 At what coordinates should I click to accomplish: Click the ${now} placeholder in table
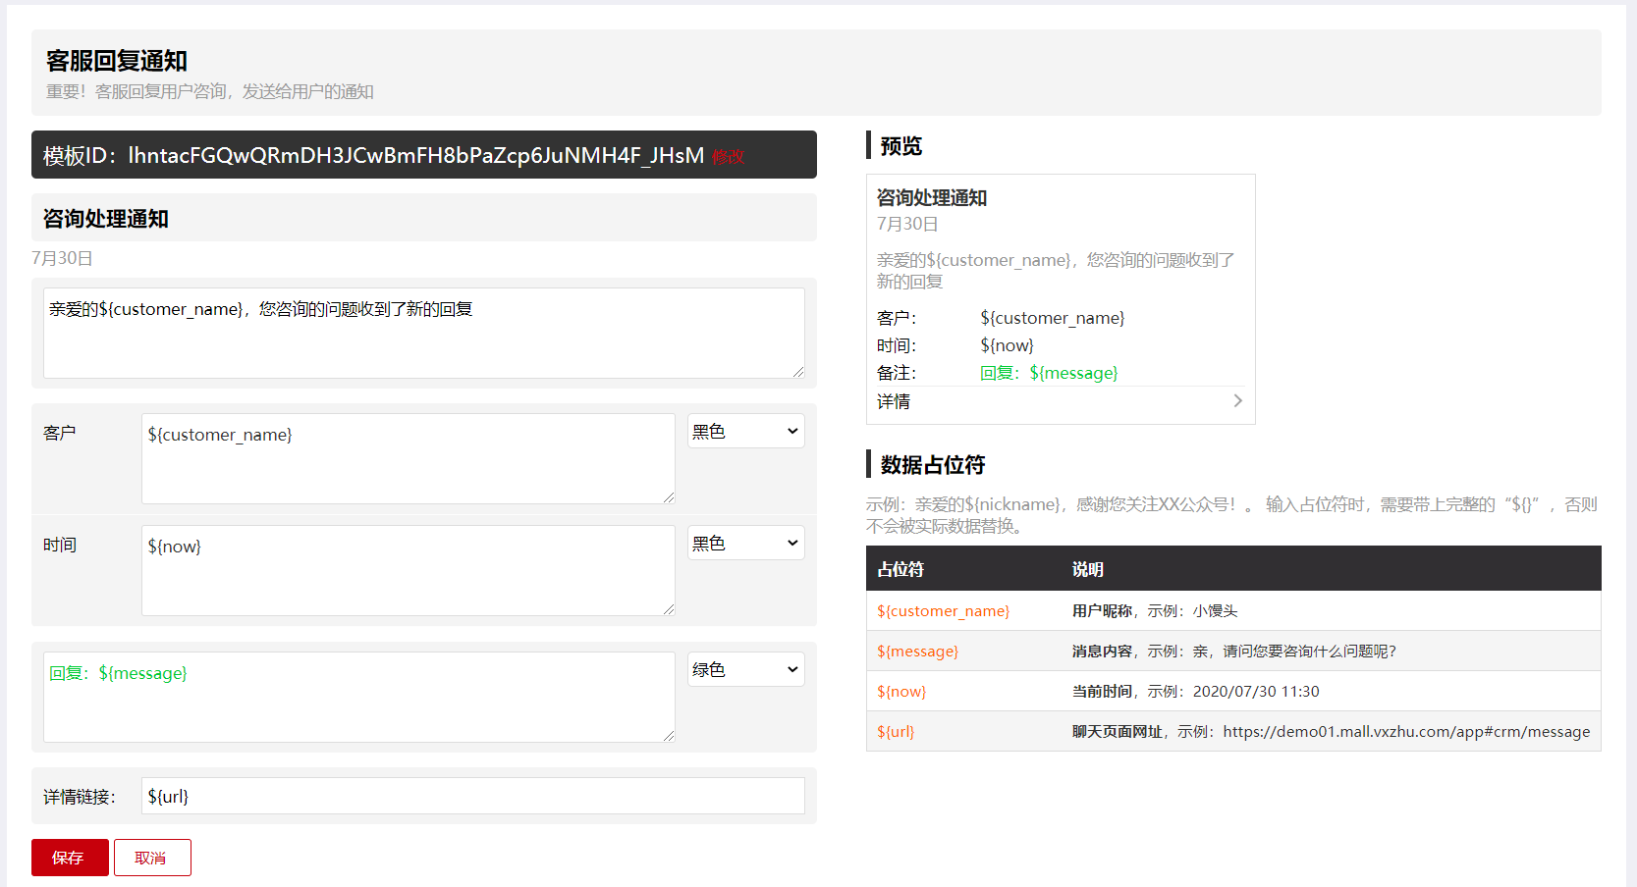[900, 692]
